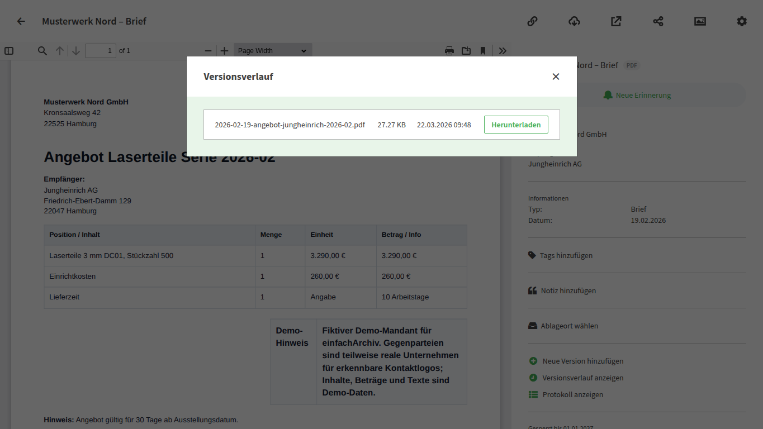
Task: Click the Typ value Brief
Action: [638, 209]
